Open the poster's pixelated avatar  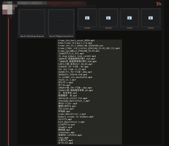pos(8,10)
